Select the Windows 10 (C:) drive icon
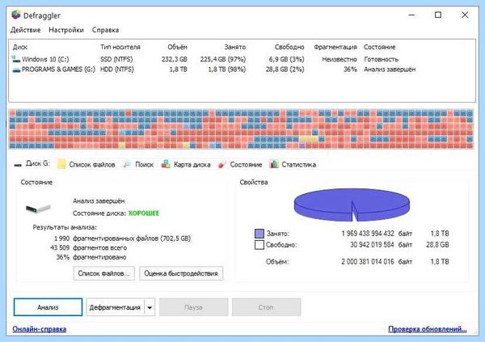This screenshot has height=342, width=485. (x=16, y=59)
